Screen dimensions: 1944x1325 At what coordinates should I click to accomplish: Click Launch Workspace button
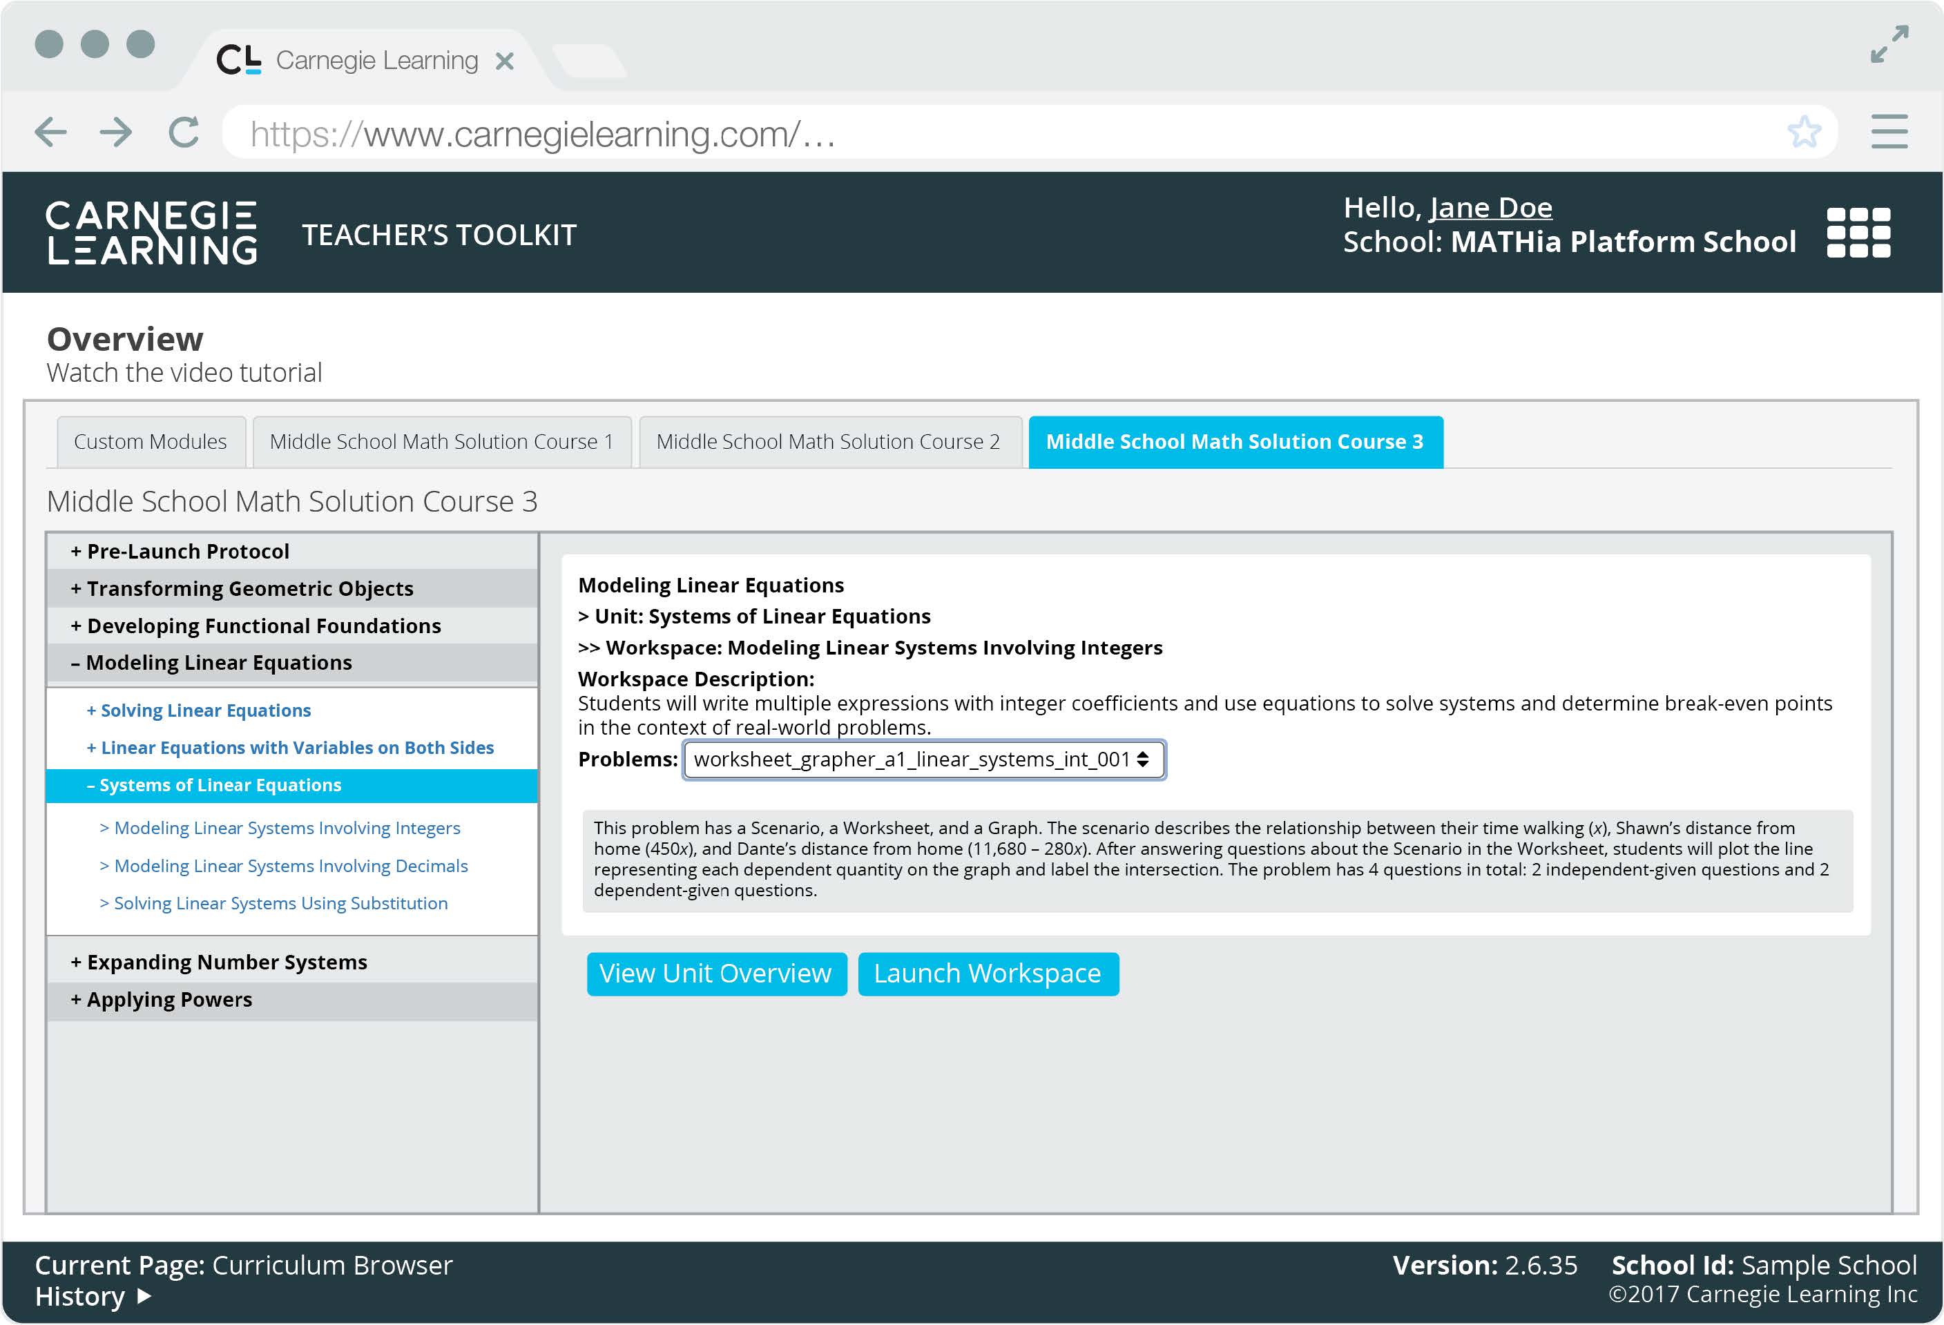(x=988, y=974)
